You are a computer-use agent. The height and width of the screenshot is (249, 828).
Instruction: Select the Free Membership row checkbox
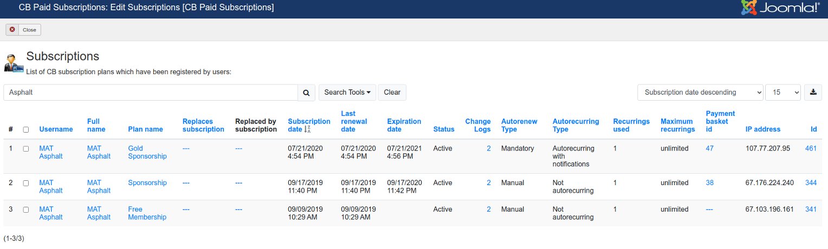(x=25, y=209)
